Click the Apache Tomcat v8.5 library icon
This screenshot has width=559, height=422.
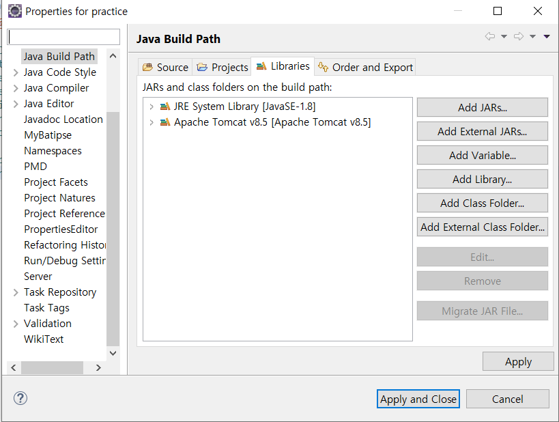click(164, 122)
